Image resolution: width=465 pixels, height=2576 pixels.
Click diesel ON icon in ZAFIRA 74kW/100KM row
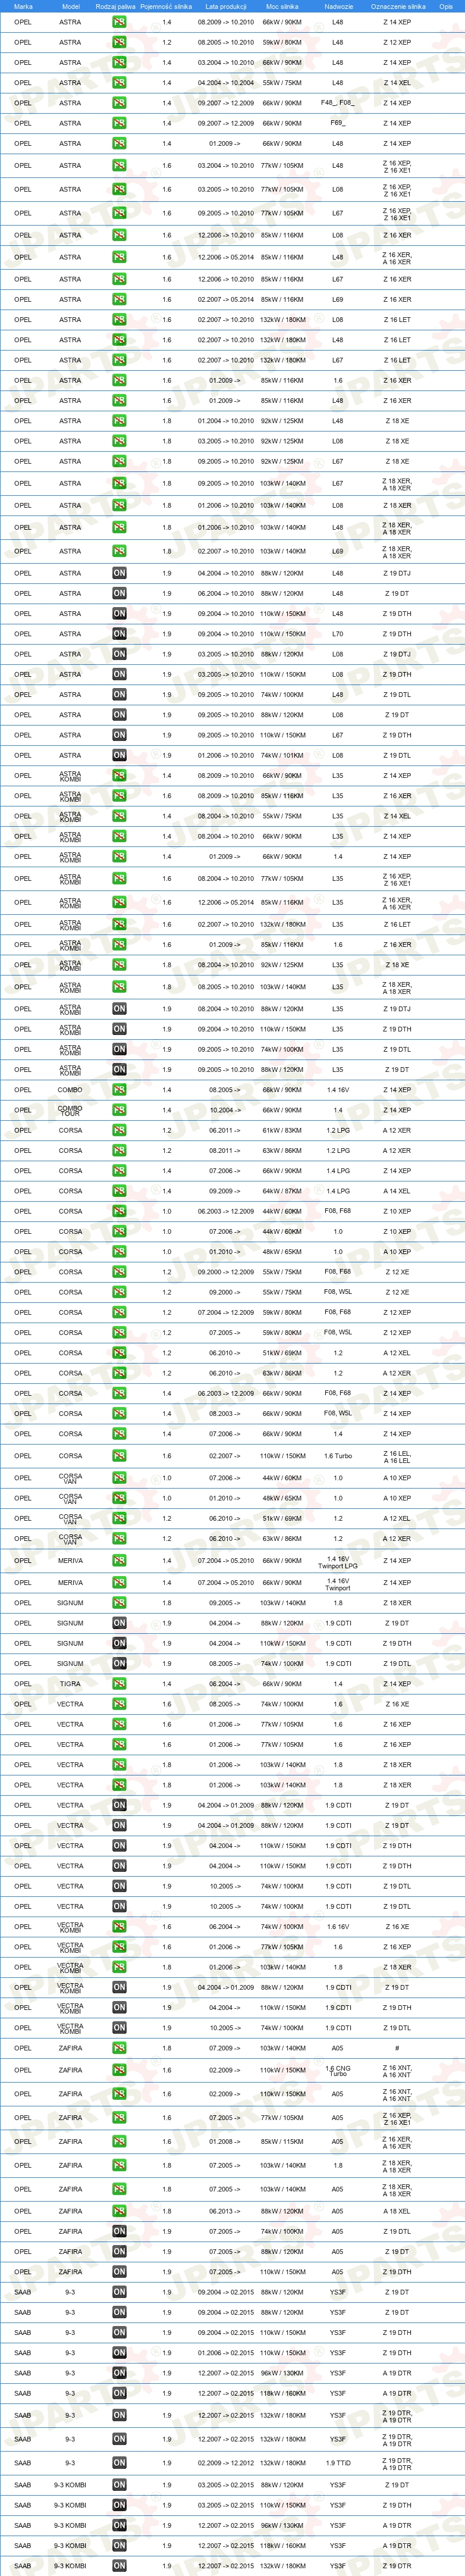[x=119, y=2231]
